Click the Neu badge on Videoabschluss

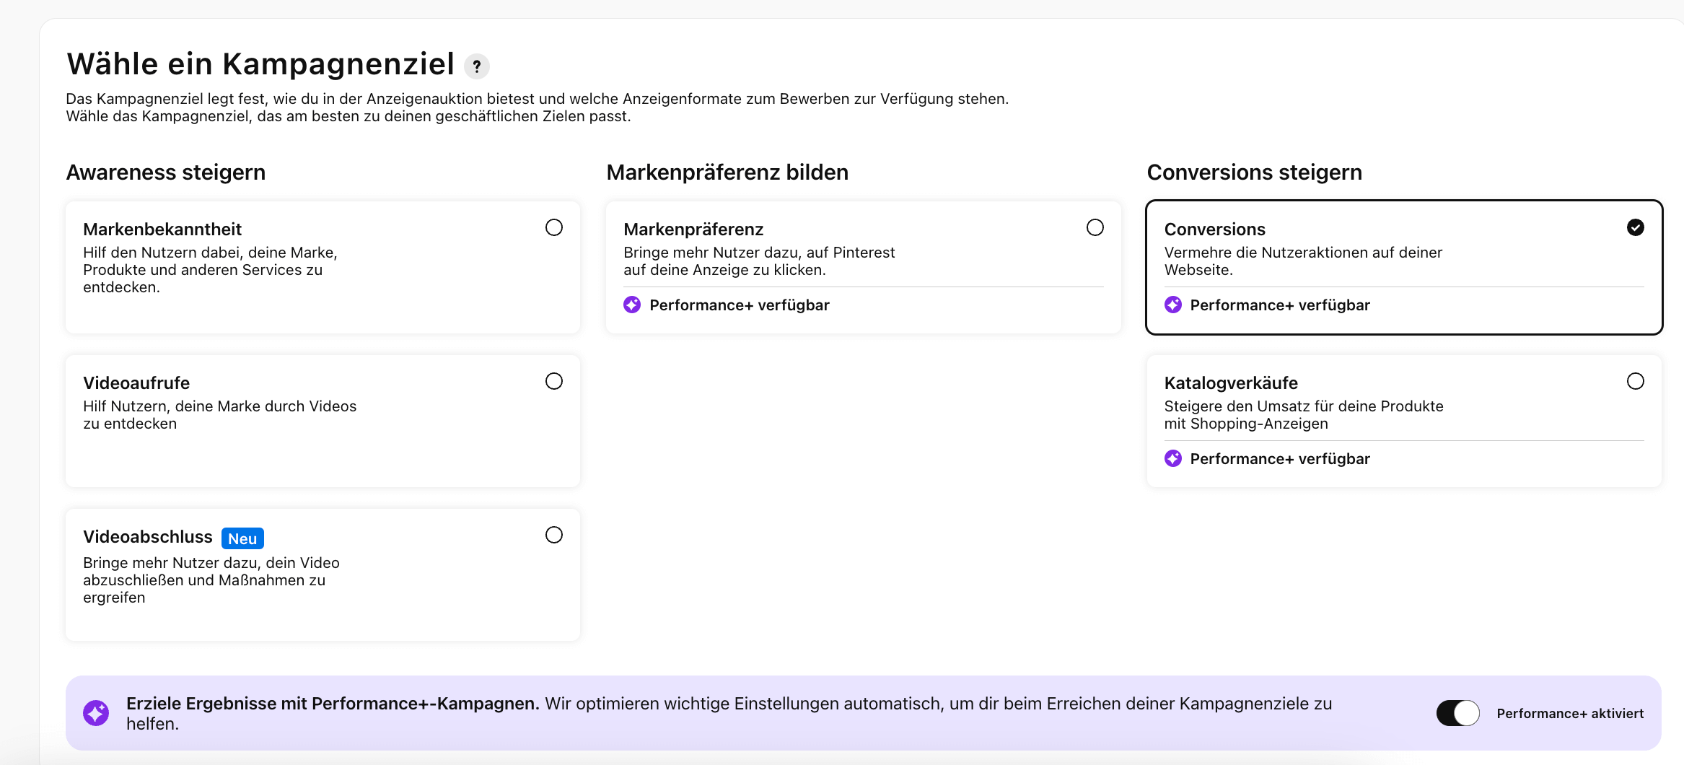tap(242, 538)
